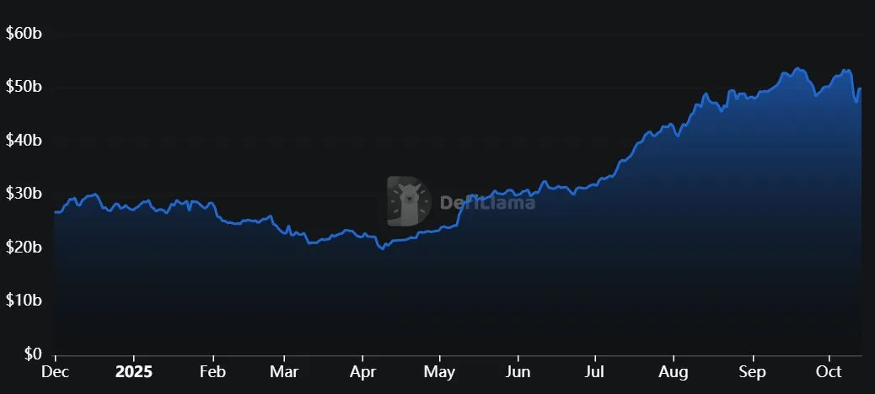Image resolution: width=875 pixels, height=394 pixels.
Task: Pick the Apr label on the time axis
Action: (362, 371)
